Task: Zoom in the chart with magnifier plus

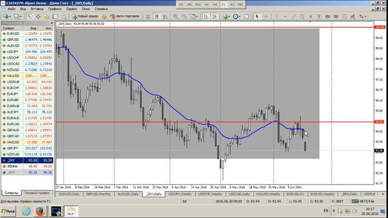Action: 175,16
